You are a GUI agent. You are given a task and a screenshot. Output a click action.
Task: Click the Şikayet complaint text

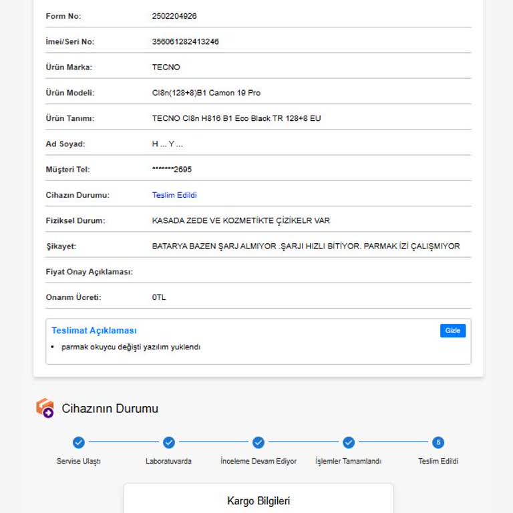306,246
